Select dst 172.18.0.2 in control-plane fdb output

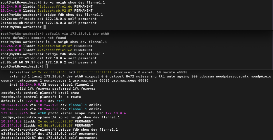point(56,134)
